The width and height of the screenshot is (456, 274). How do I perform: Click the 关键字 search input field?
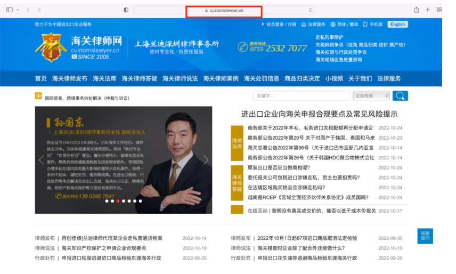coord(301,96)
